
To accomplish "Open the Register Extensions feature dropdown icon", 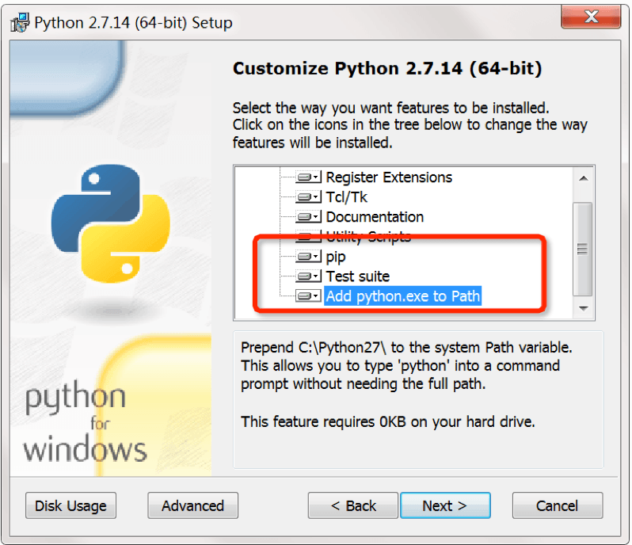I will click(308, 177).
